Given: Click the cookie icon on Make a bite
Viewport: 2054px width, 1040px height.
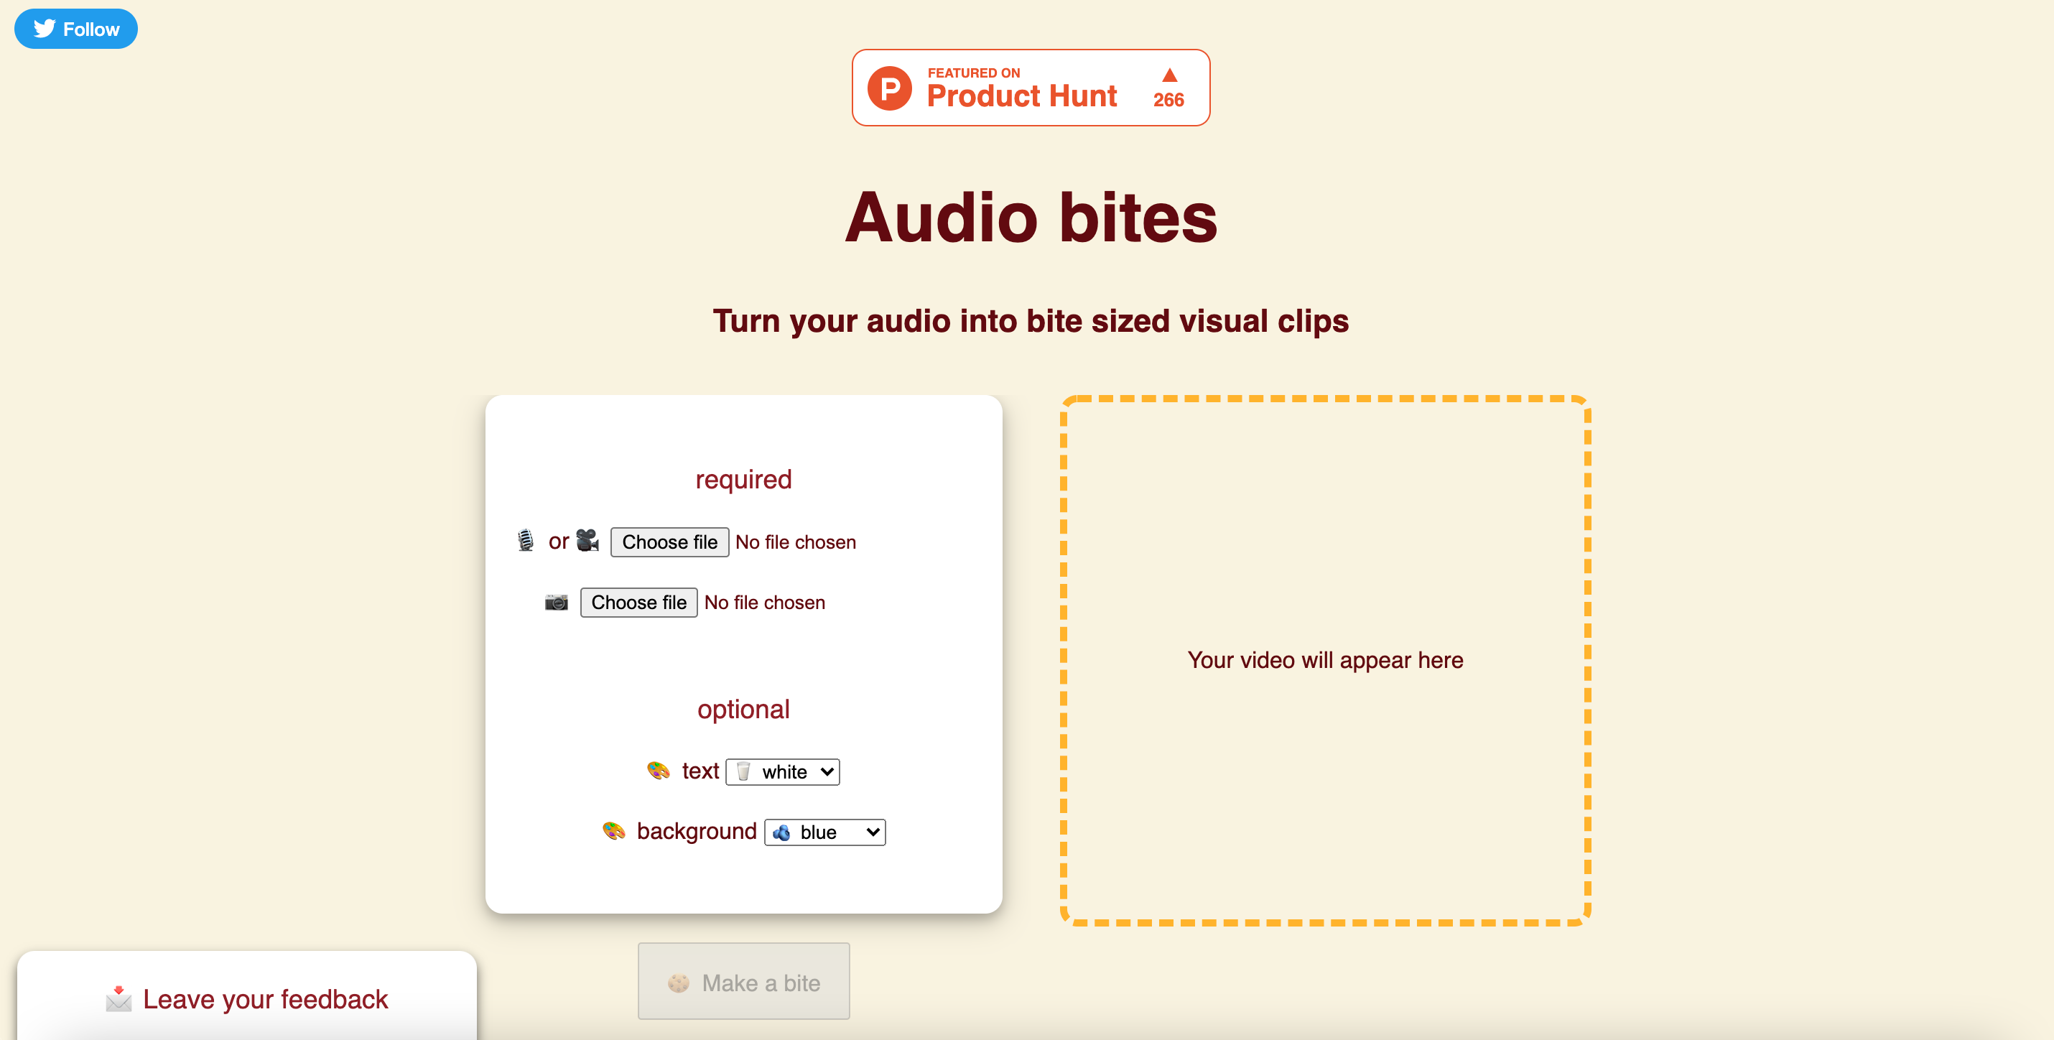Looking at the screenshot, I should click(679, 983).
